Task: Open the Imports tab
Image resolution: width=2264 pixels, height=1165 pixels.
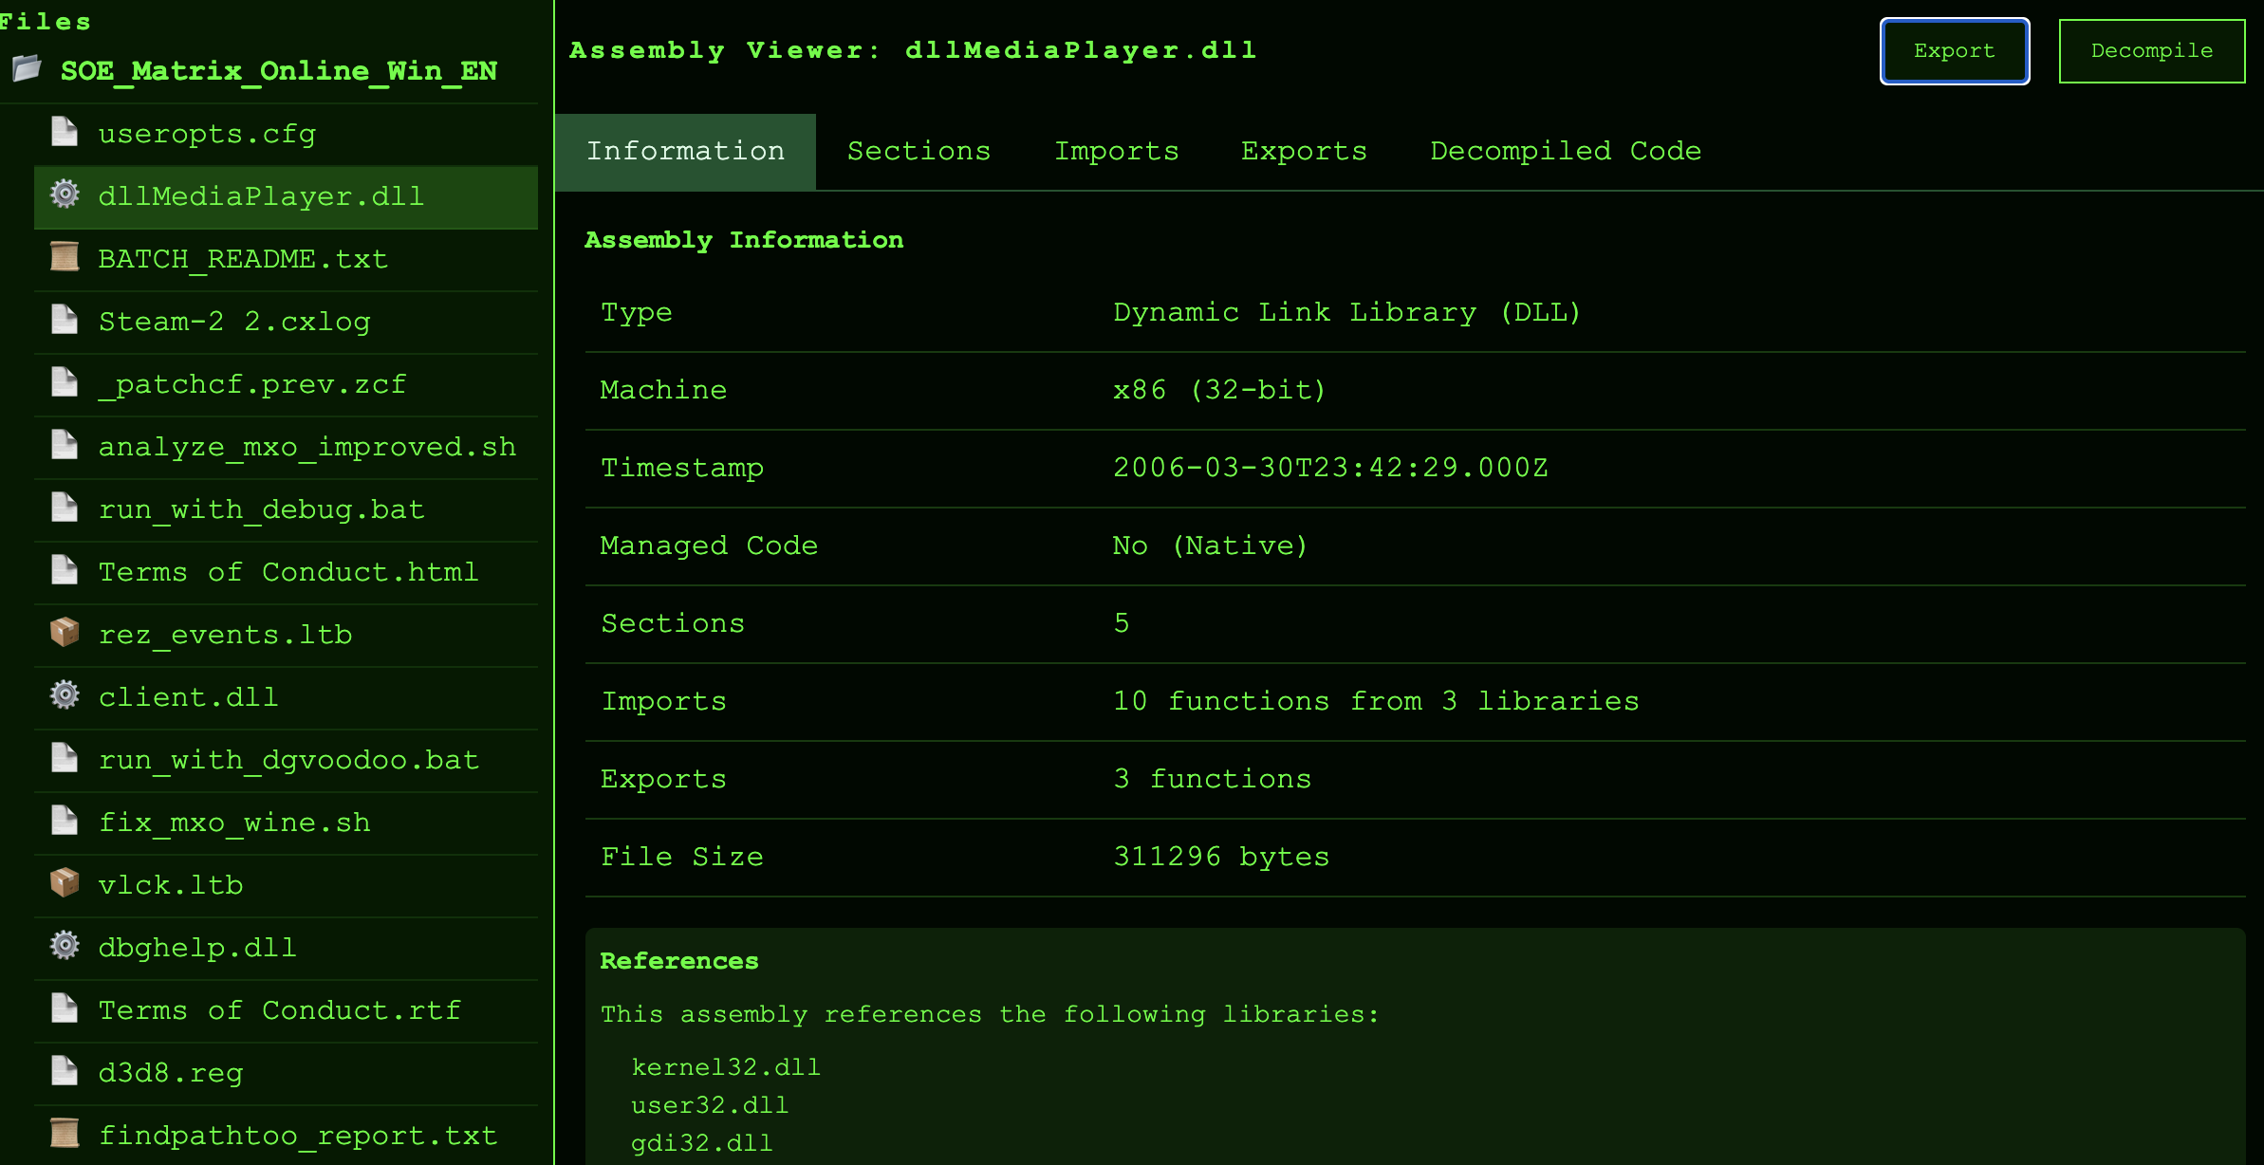Action: [1116, 152]
